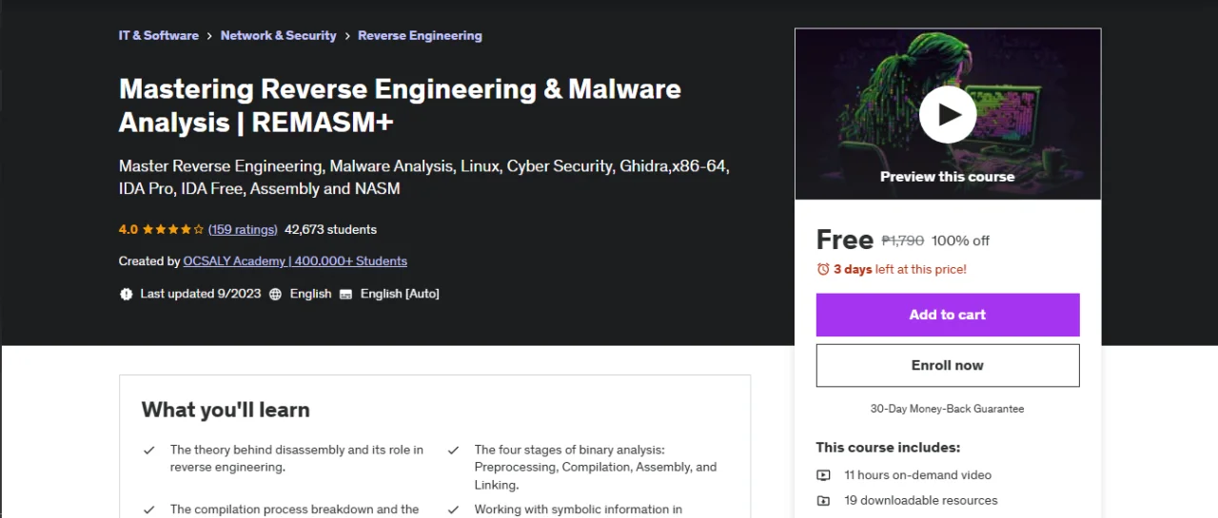Click the alarm clock icon

(x=823, y=269)
